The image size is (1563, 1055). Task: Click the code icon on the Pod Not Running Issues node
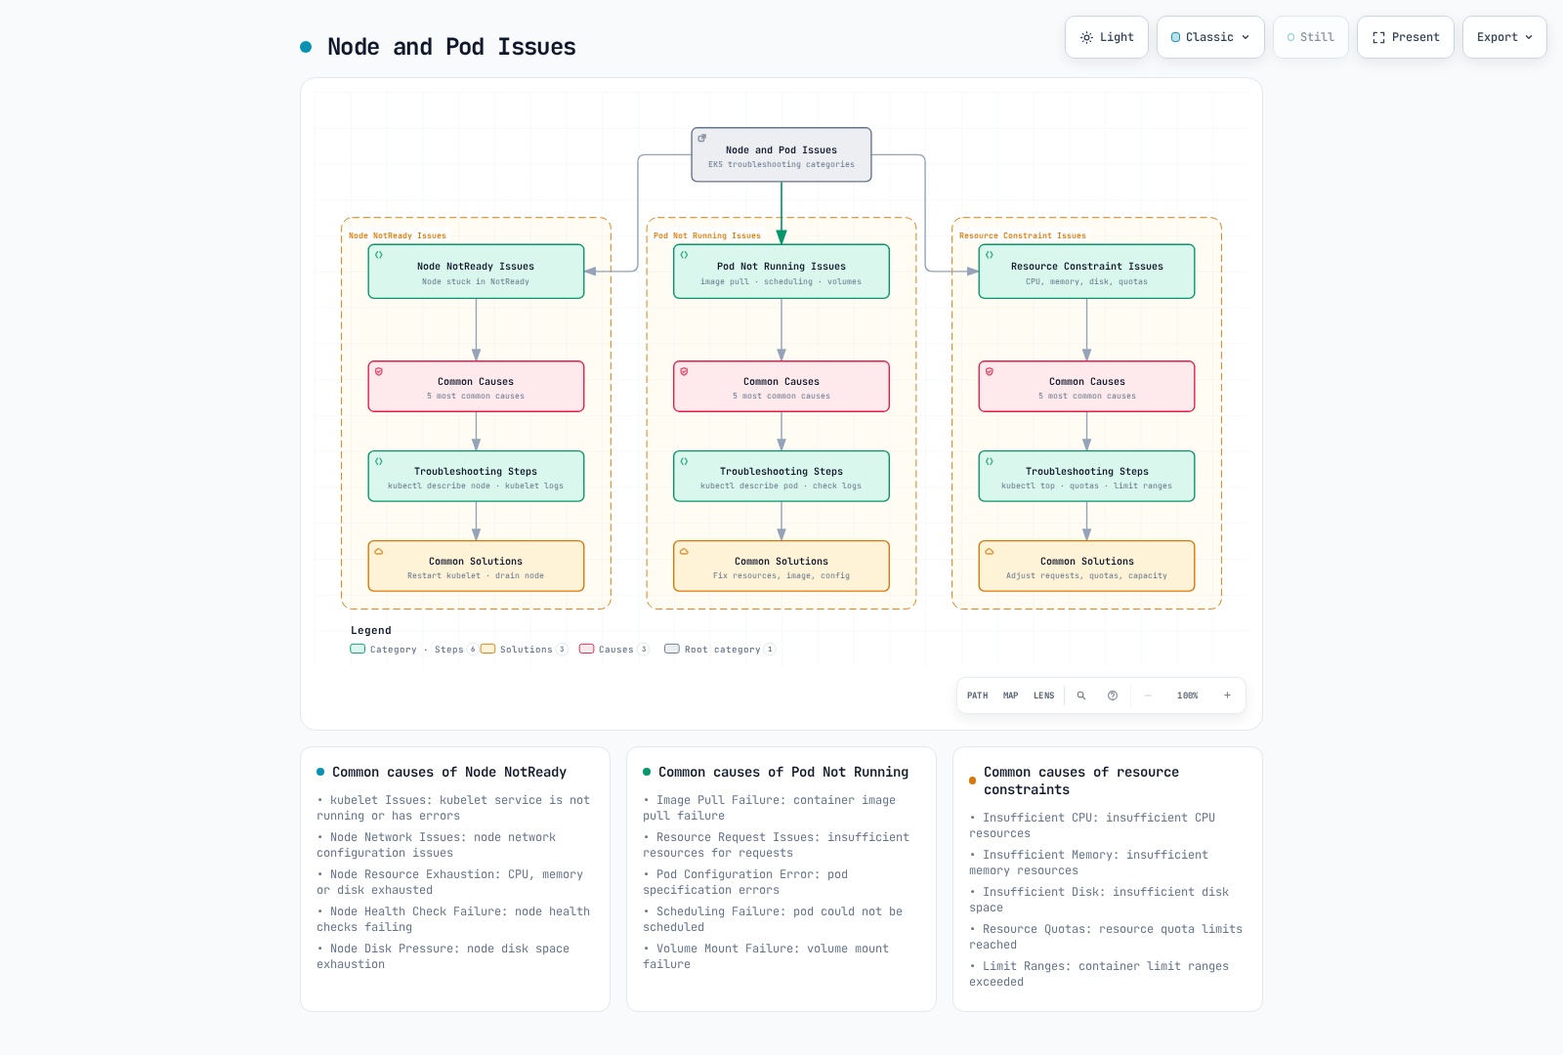[x=684, y=255]
